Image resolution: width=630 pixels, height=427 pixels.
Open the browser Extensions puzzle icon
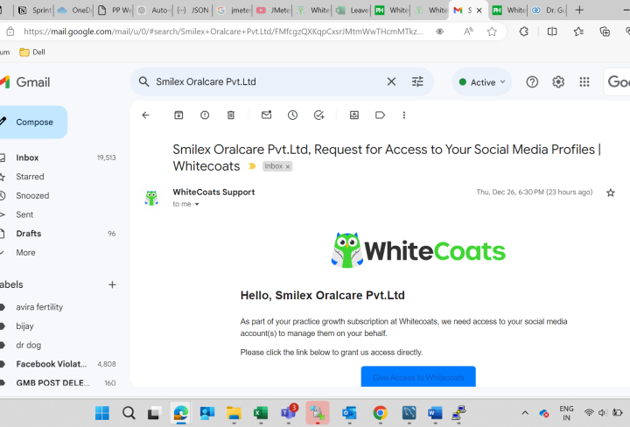523,31
